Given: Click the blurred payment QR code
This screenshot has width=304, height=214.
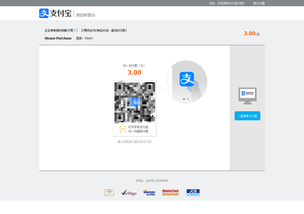Looking at the screenshot, I should pyautogui.click(x=135, y=102).
